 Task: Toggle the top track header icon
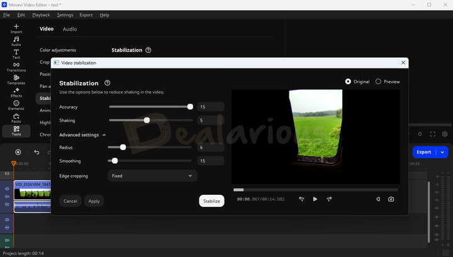tap(7, 173)
